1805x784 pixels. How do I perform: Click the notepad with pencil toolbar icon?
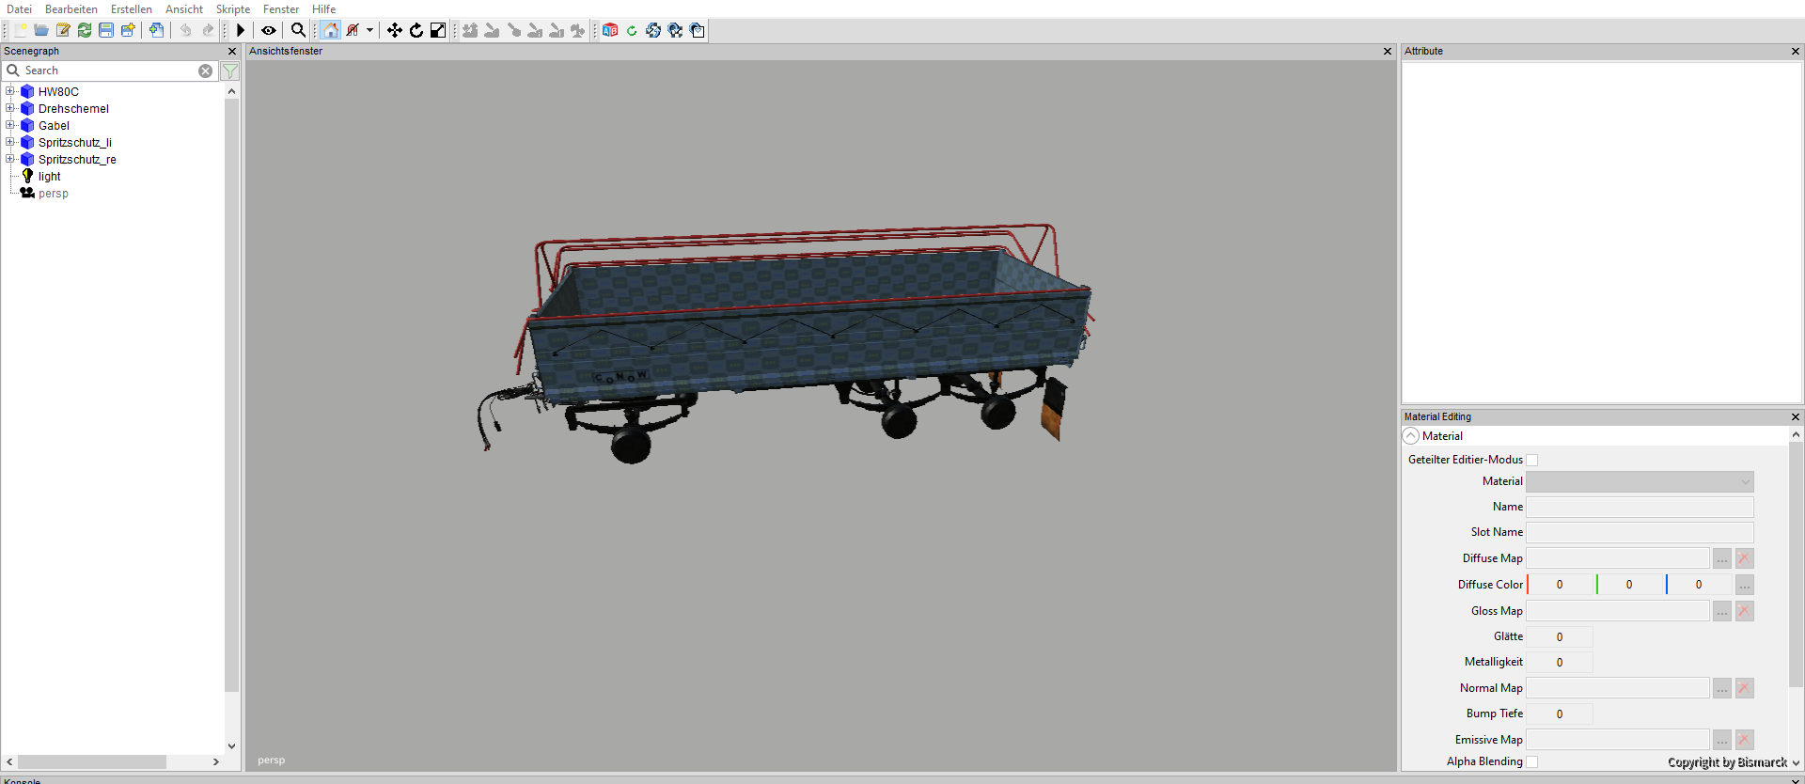click(63, 30)
